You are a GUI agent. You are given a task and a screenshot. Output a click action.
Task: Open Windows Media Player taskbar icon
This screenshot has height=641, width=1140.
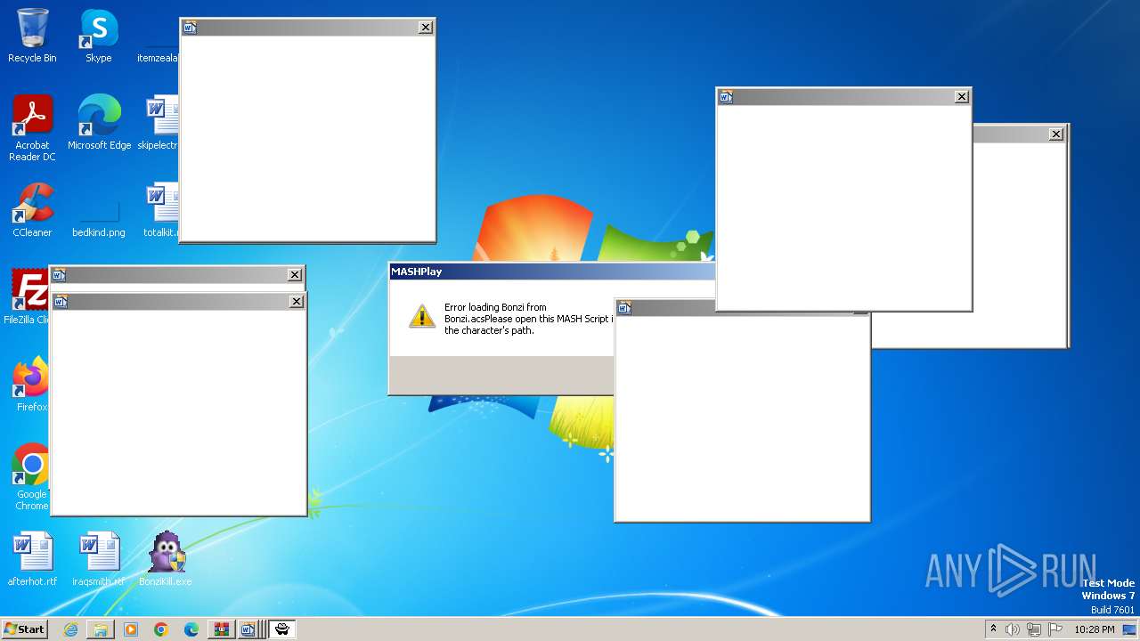click(131, 629)
